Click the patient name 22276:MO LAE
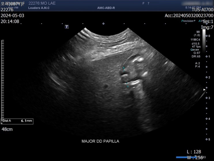214x161 pixels. [x=42, y=3]
